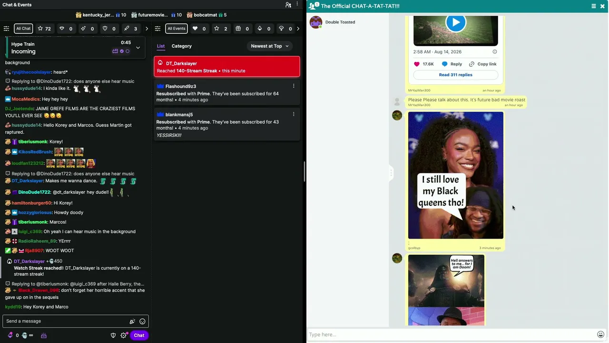Show more chat filters with right chevron
This screenshot has height=343, width=609.
tap(147, 29)
